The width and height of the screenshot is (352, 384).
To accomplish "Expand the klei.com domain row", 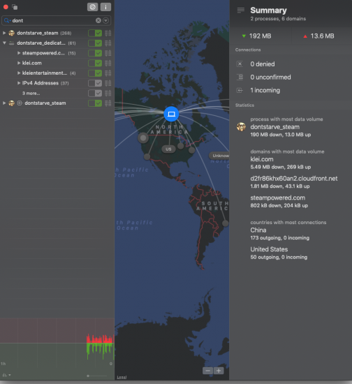I will tap(19, 63).
